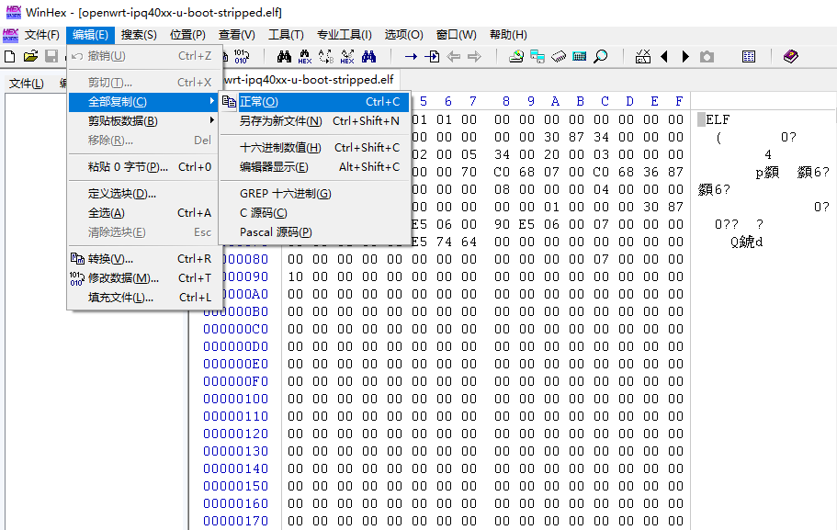Image resolution: width=837 pixels, height=530 pixels.
Task: Open the 搜索(S) menu
Action: [139, 35]
